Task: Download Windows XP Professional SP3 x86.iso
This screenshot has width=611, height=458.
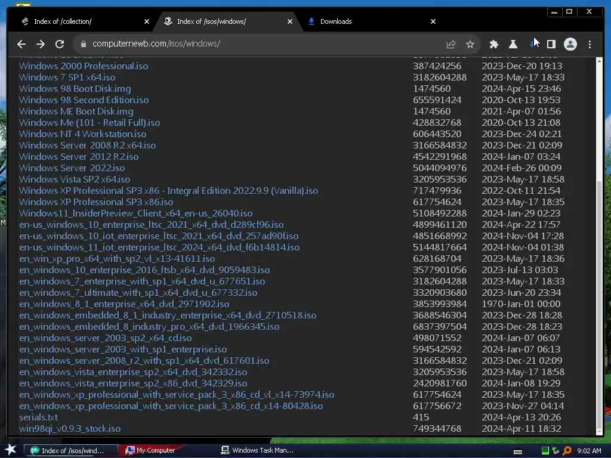Action: click(x=96, y=202)
